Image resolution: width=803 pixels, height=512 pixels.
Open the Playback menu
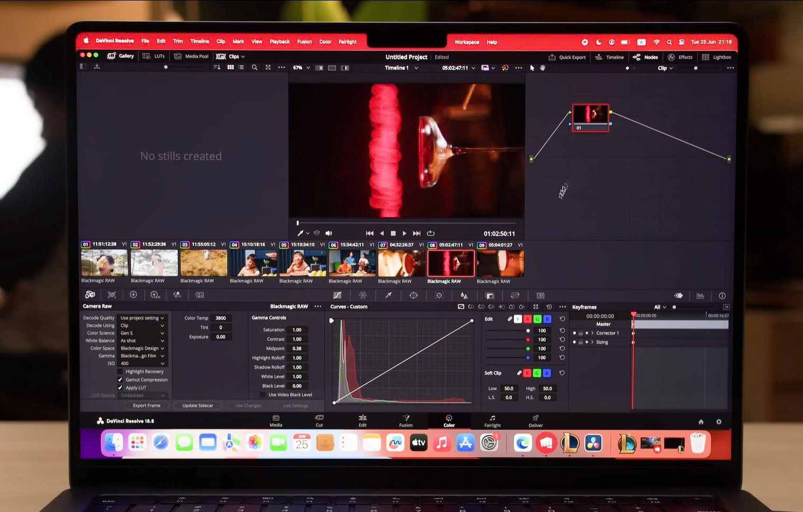[x=279, y=41]
